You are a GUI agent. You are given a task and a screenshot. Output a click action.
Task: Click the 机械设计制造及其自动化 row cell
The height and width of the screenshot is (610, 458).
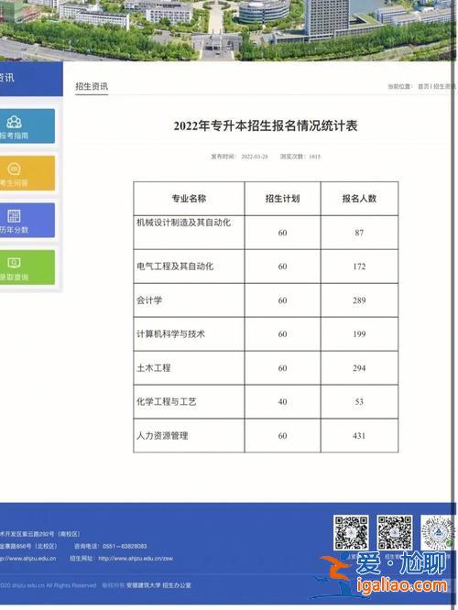tap(189, 233)
